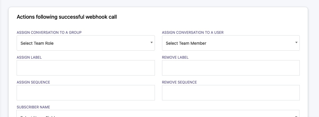Image resolution: width=319 pixels, height=117 pixels.
Task: Click the arrow in Select Team Member
Action: (x=296, y=42)
